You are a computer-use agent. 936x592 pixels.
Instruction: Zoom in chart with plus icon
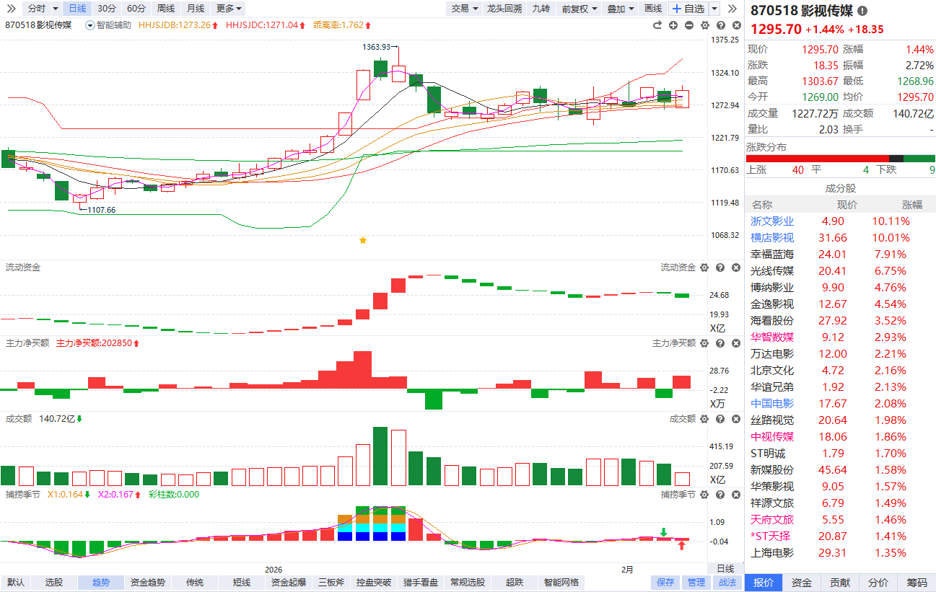(x=673, y=25)
